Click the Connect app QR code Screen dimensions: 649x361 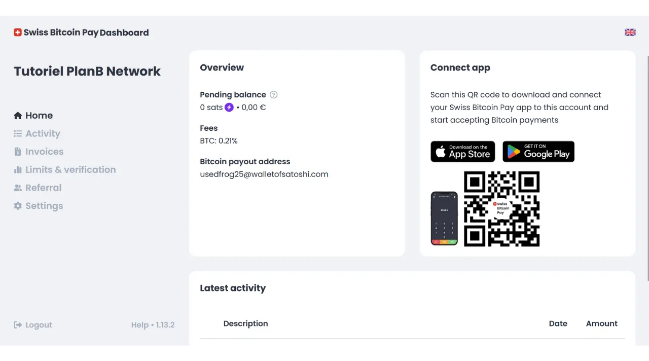click(x=501, y=209)
